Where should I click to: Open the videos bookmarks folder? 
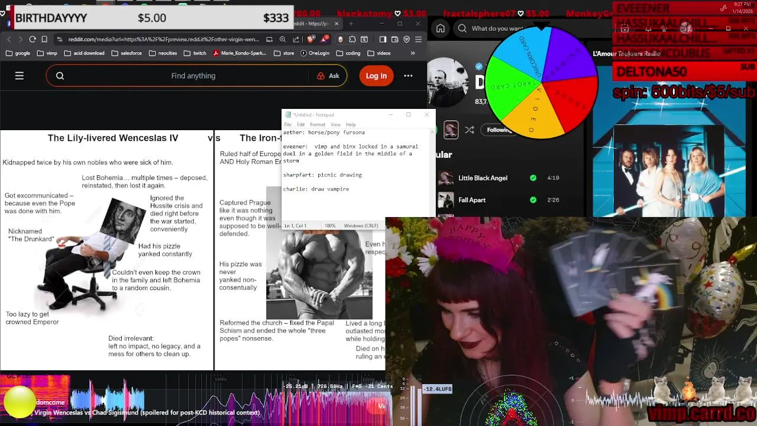click(378, 53)
